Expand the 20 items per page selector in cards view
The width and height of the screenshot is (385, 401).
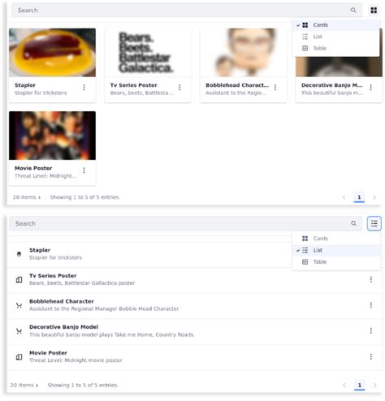(x=27, y=197)
